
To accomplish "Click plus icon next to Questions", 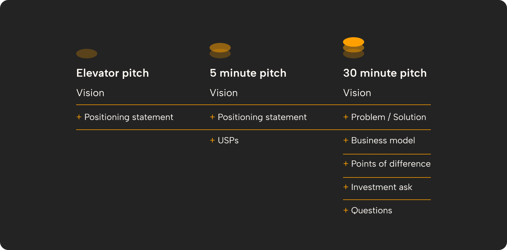I will click(346, 210).
